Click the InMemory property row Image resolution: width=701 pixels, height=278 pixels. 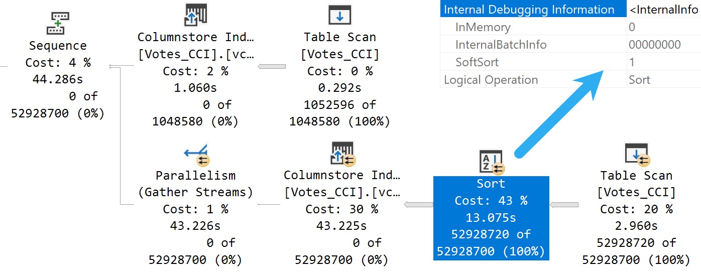(570, 27)
